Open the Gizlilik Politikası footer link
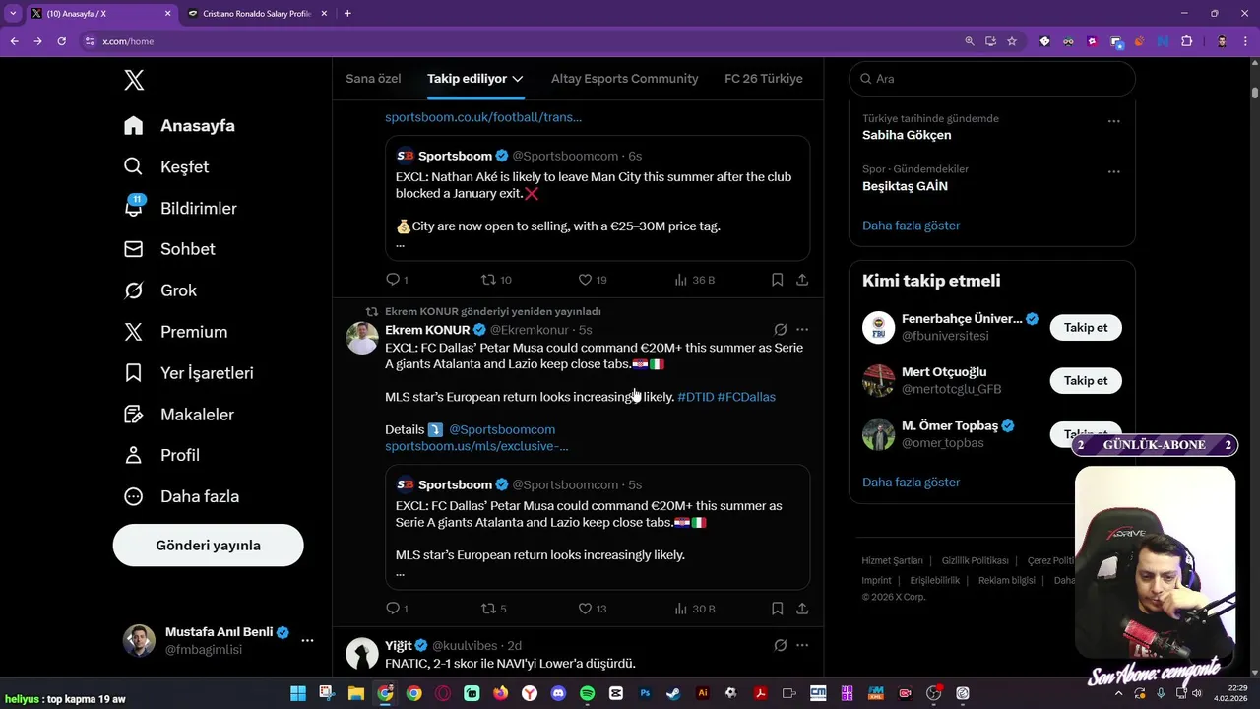The image size is (1260, 709). [975, 561]
